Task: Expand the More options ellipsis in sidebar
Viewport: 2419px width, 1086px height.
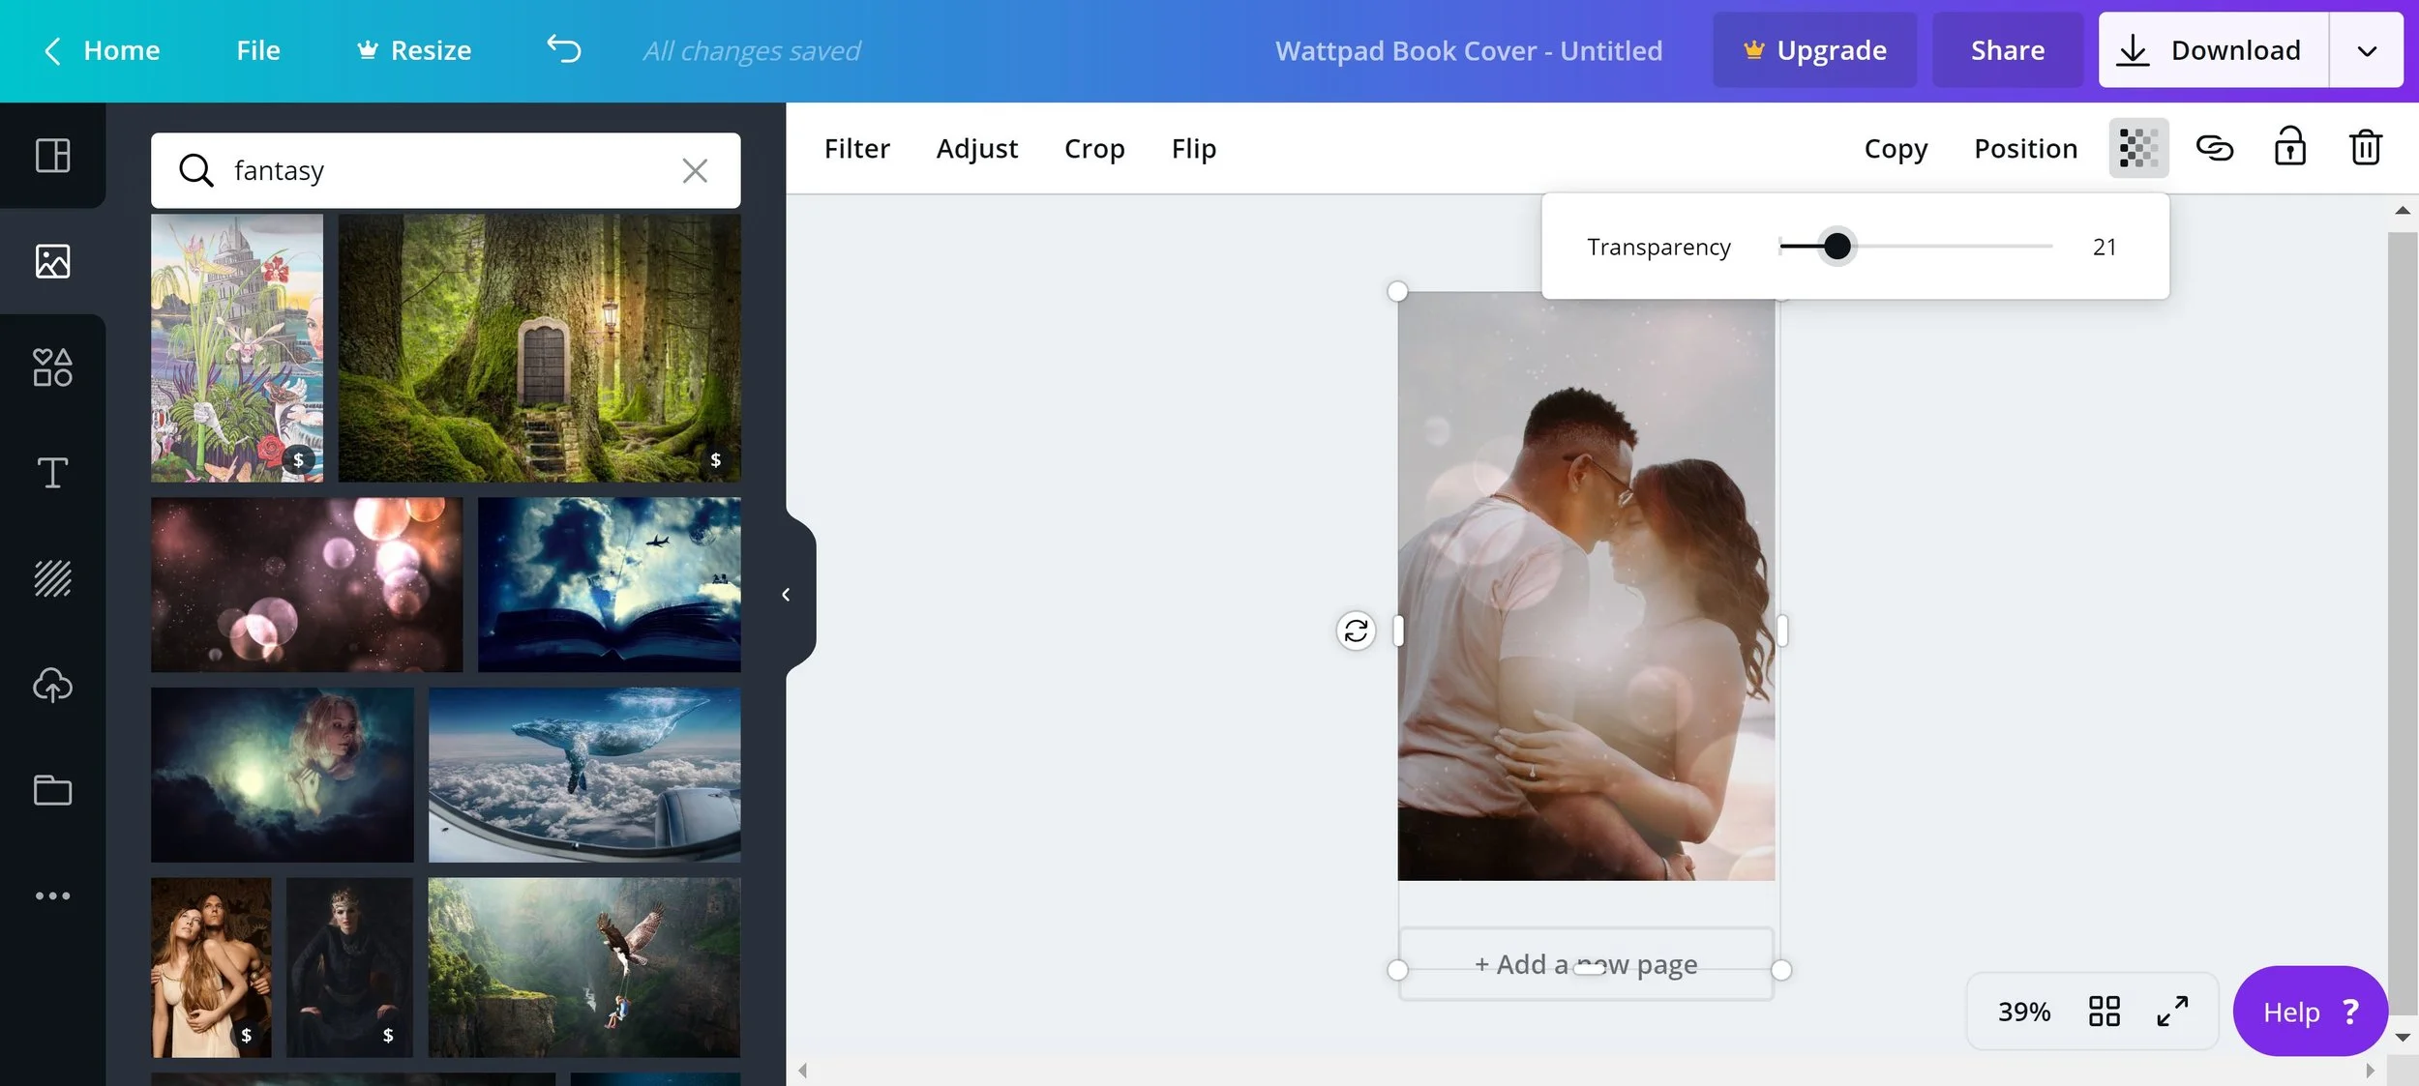Action: tap(52, 895)
